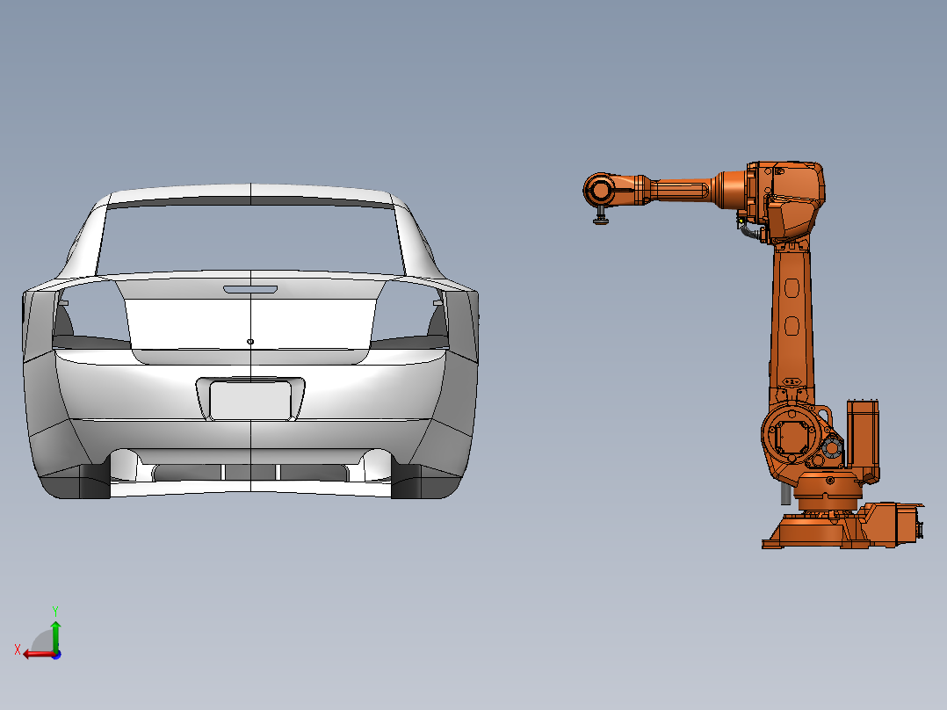Click the Y axis label
Screen dimensions: 947x710
[x=57, y=609]
